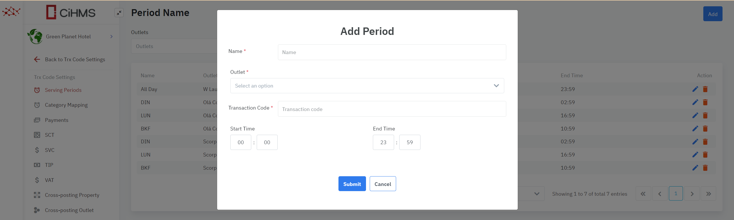Edit the BKF period ending 10:59

click(x=695, y=129)
